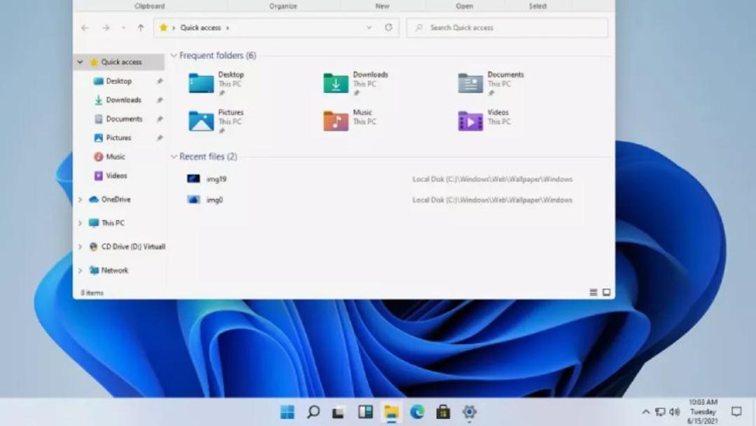Collapse the Frequent folders section
This screenshot has height=426, width=756.
[x=174, y=55]
